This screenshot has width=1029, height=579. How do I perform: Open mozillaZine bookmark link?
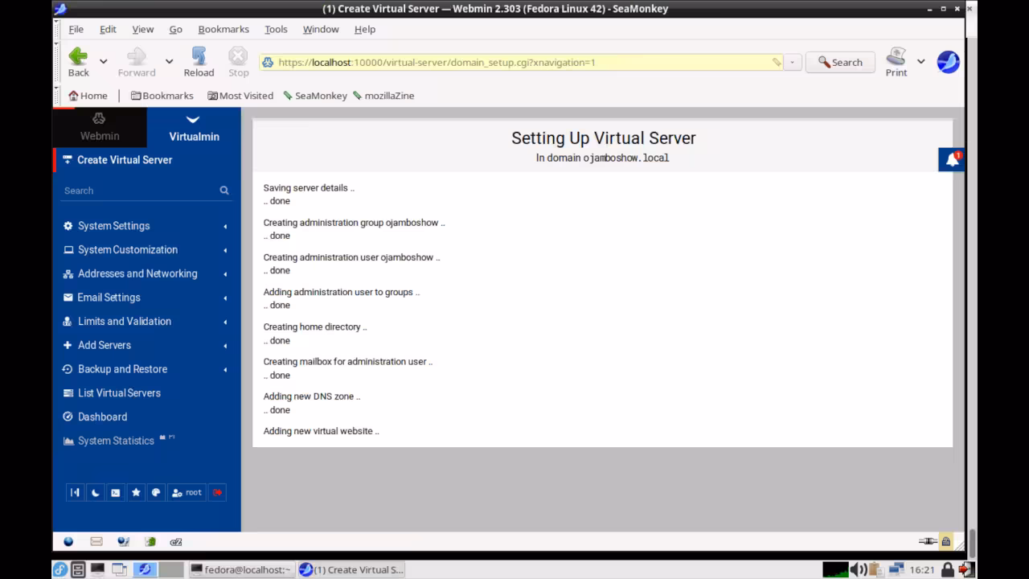[383, 95]
